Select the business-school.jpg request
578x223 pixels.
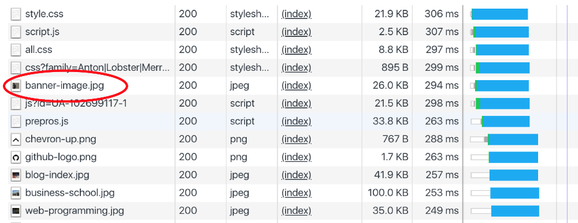point(70,193)
